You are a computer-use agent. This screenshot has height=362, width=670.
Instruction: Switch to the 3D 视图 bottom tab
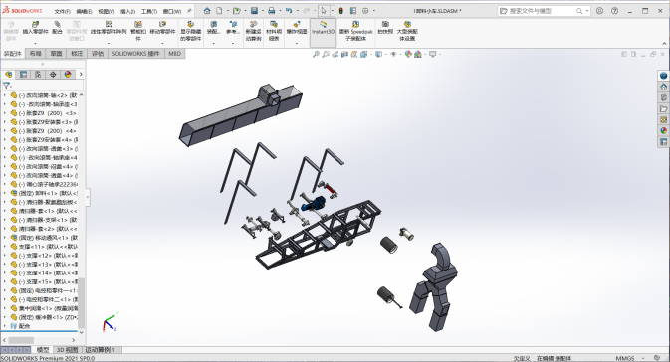click(68, 350)
